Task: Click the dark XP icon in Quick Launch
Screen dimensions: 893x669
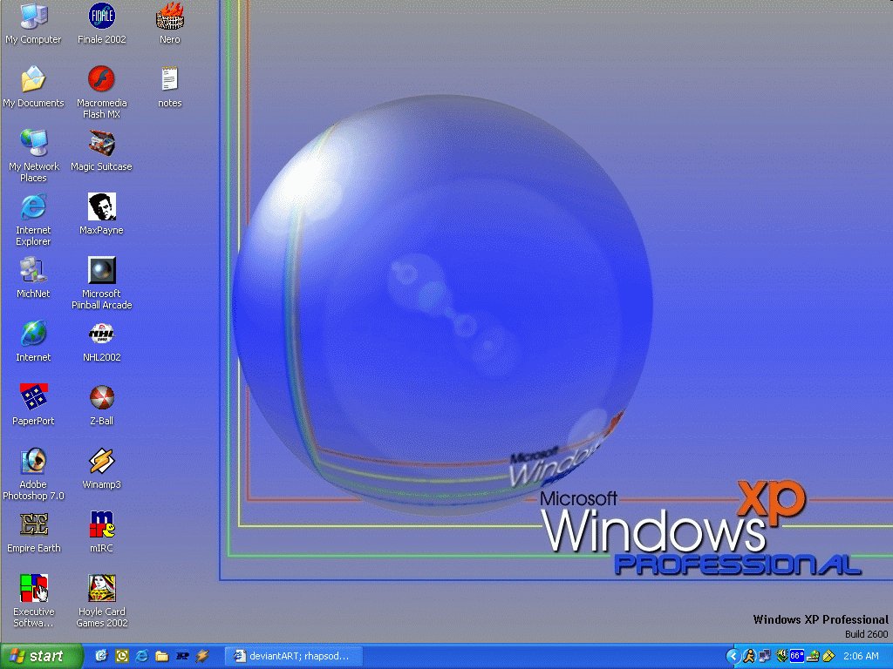Action: [182, 656]
